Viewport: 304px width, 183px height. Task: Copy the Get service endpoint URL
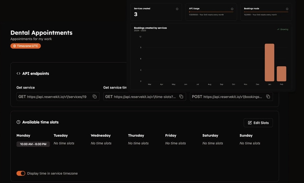(x=94, y=97)
